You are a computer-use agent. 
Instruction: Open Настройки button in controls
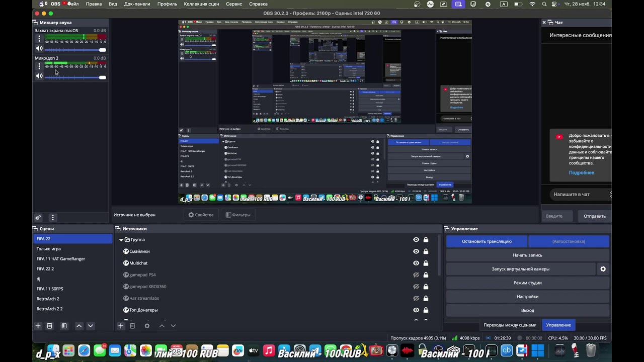(x=527, y=297)
